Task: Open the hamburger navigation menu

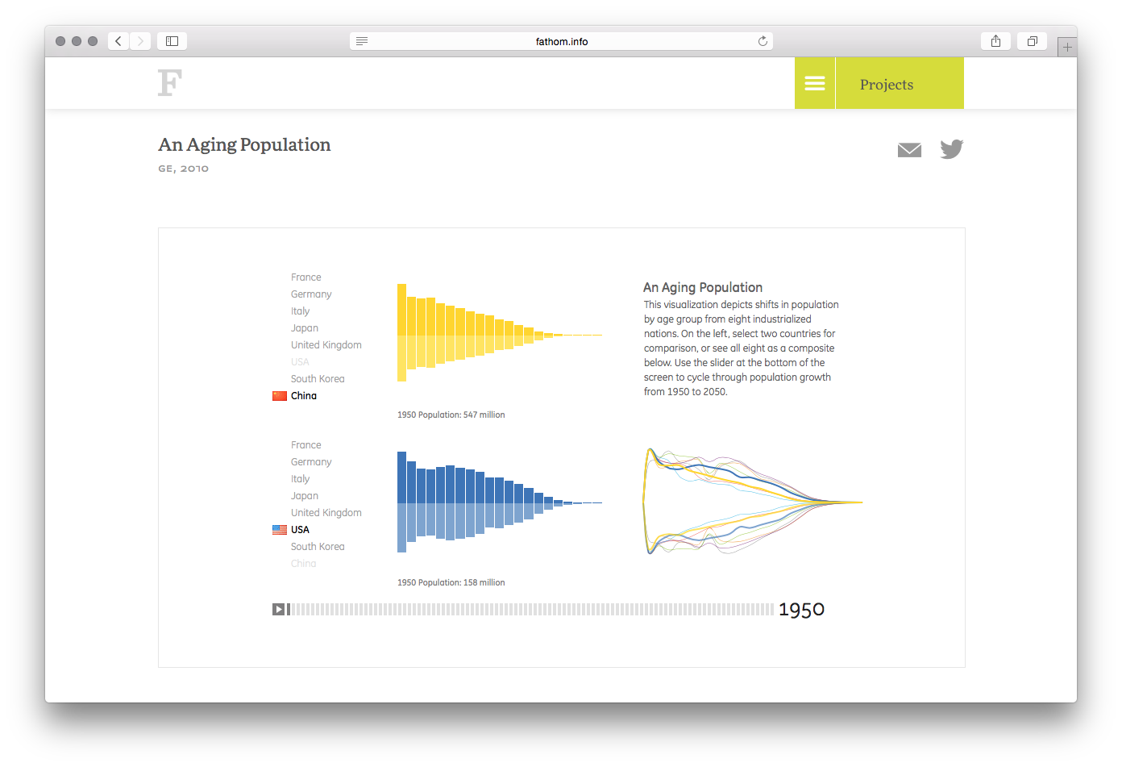Action: (x=814, y=83)
